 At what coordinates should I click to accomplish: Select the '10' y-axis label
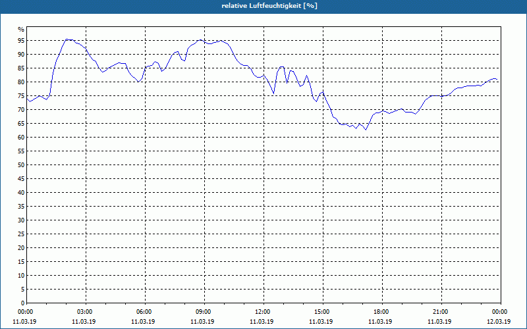click(x=21, y=276)
